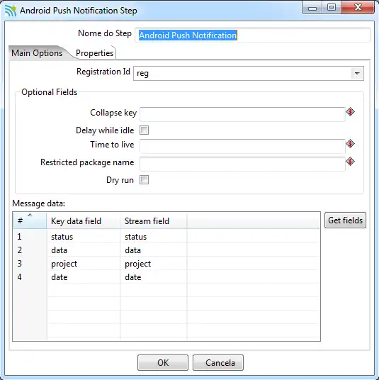Click the variable icon beside Restricted package name

pyautogui.click(x=350, y=162)
